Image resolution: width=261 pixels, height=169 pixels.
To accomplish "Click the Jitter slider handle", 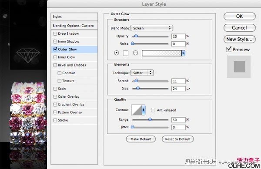I will click(x=133, y=127).
